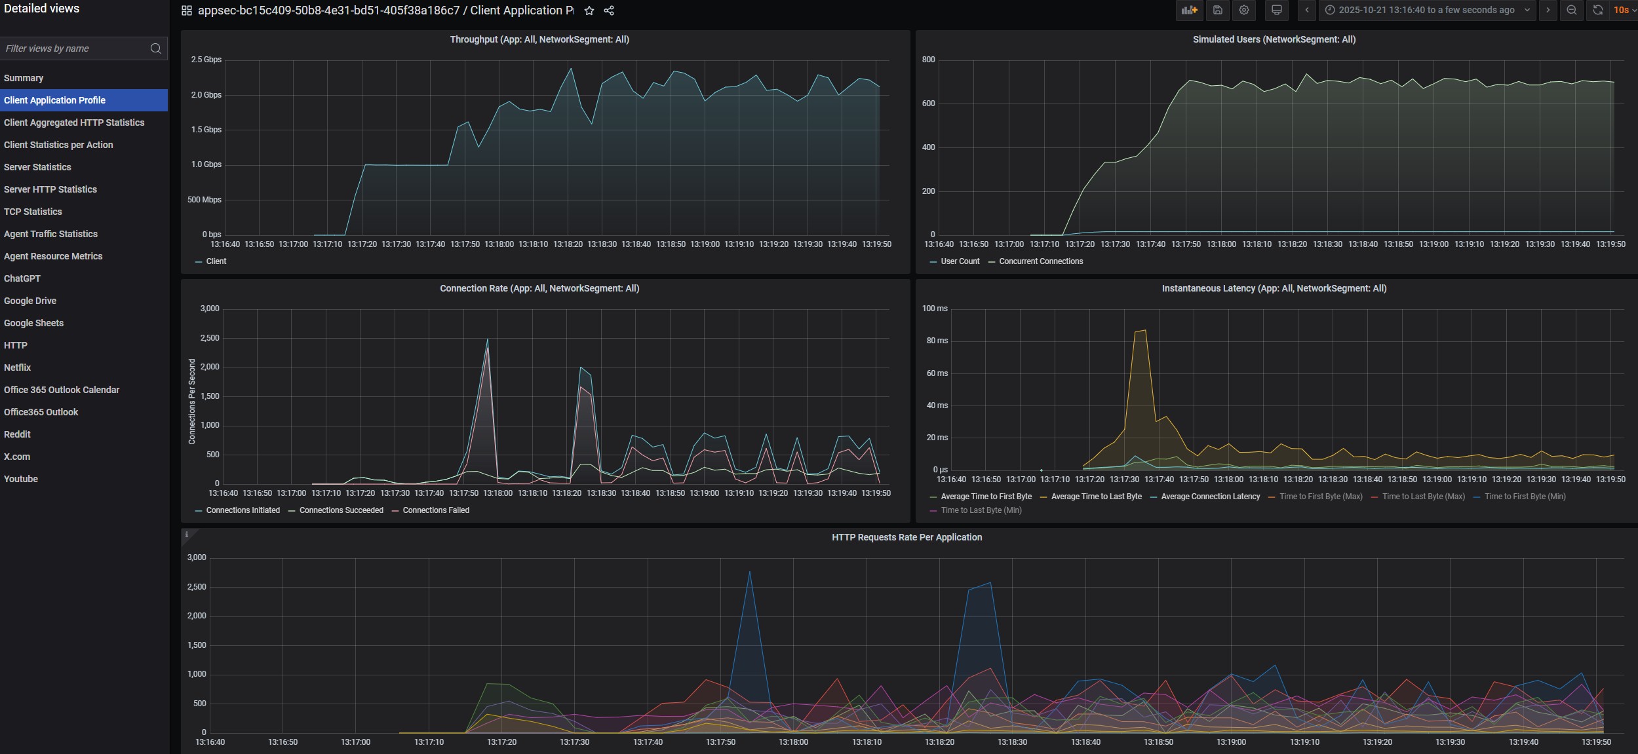Cycle view mode monitor icon
The width and height of the screenshot is (1638, 754).
(1276, 10)
